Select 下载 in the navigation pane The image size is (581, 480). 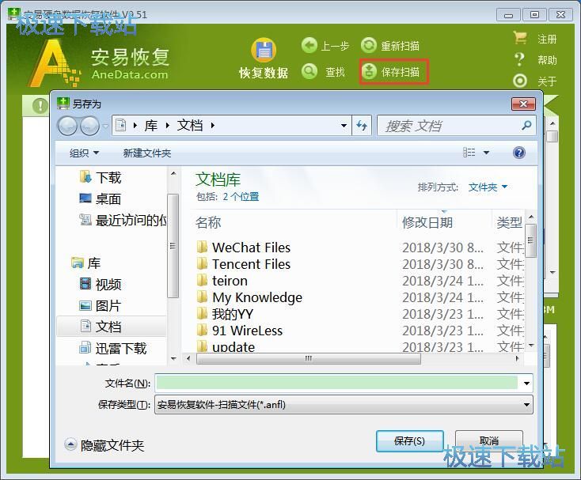(x=101, y=177)
